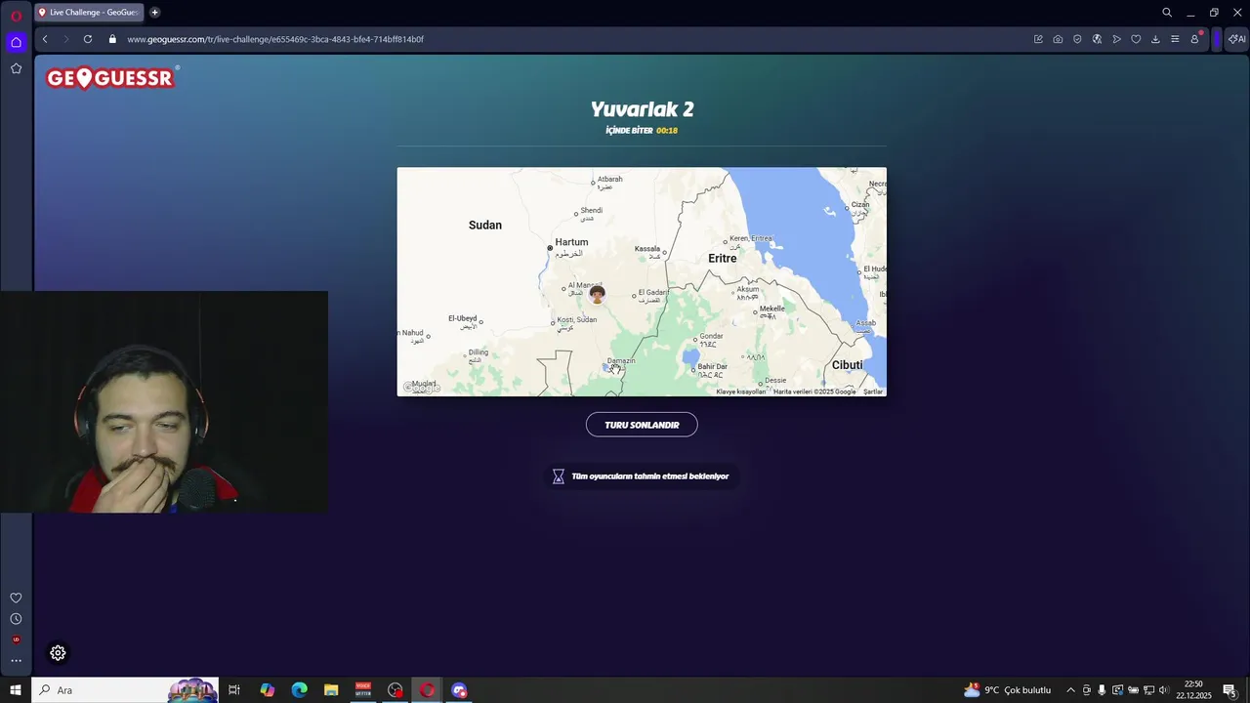Open the volume speaker tray icon
Screen dimensions: 1250x703
1164,690
